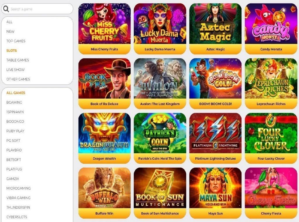The image size is (299, 222).
Task: Show MICROGAMING provider games
Action: pyautogui.click(x=18, y=188)
